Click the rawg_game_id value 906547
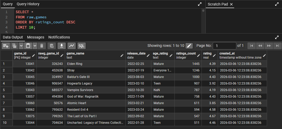282x129 pixels. 51,83
